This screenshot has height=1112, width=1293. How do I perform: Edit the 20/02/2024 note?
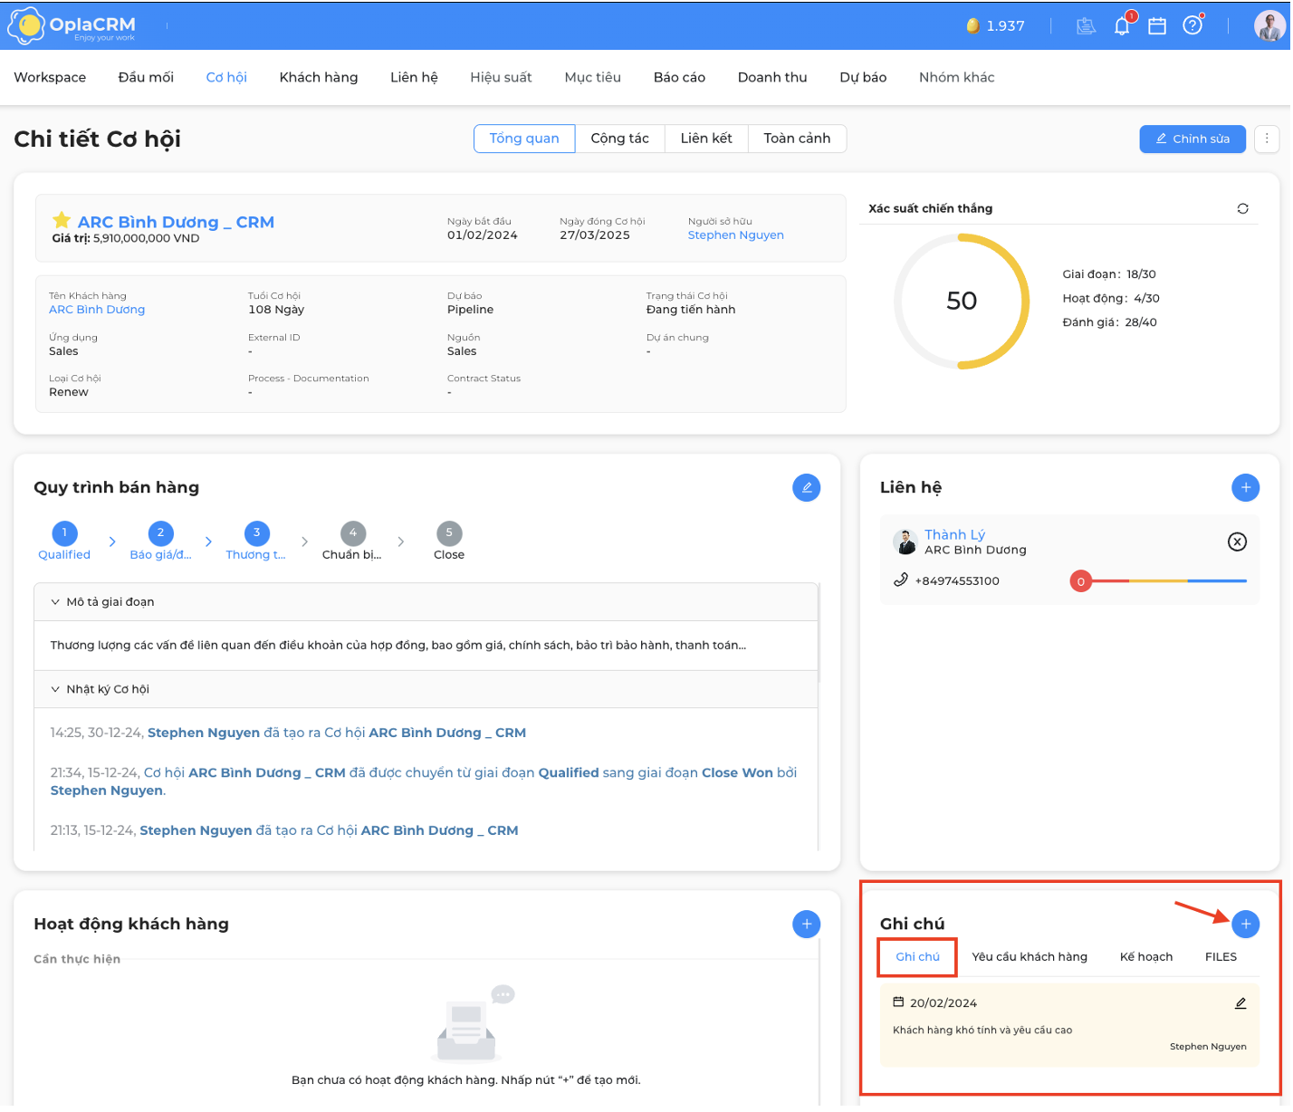point(1240,1003)
